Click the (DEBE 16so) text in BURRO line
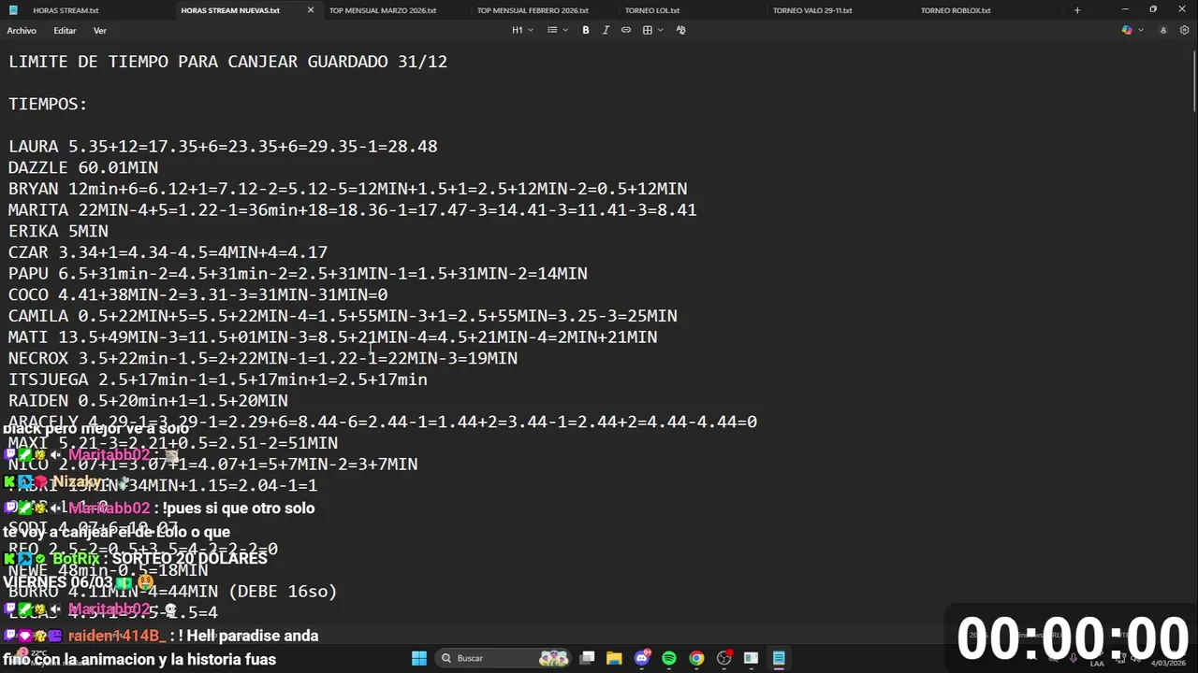Screen dimensions: 1198x673 283,592
